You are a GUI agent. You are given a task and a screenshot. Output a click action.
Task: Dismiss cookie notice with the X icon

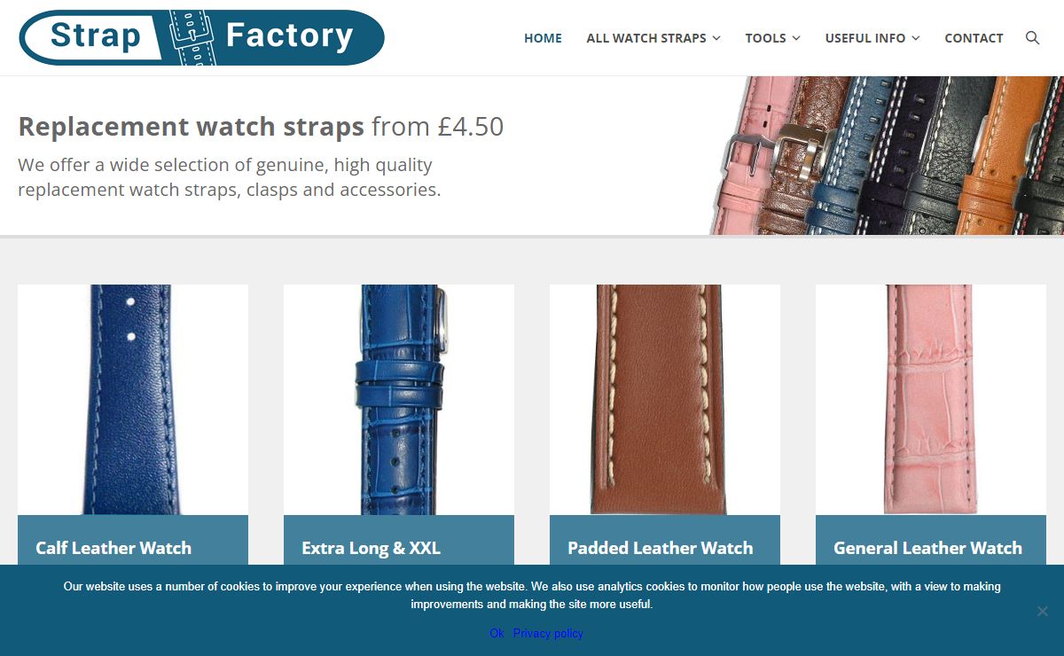pos(1043,611)
